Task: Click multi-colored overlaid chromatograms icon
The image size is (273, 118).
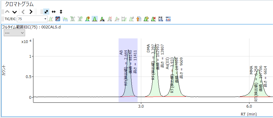Action: click(168, 19)
